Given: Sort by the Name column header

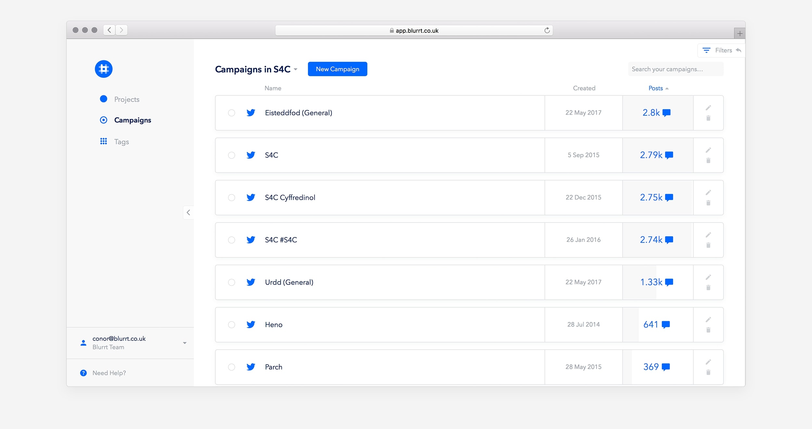Looking at the screenshot, I should click(x=273, y=88).
